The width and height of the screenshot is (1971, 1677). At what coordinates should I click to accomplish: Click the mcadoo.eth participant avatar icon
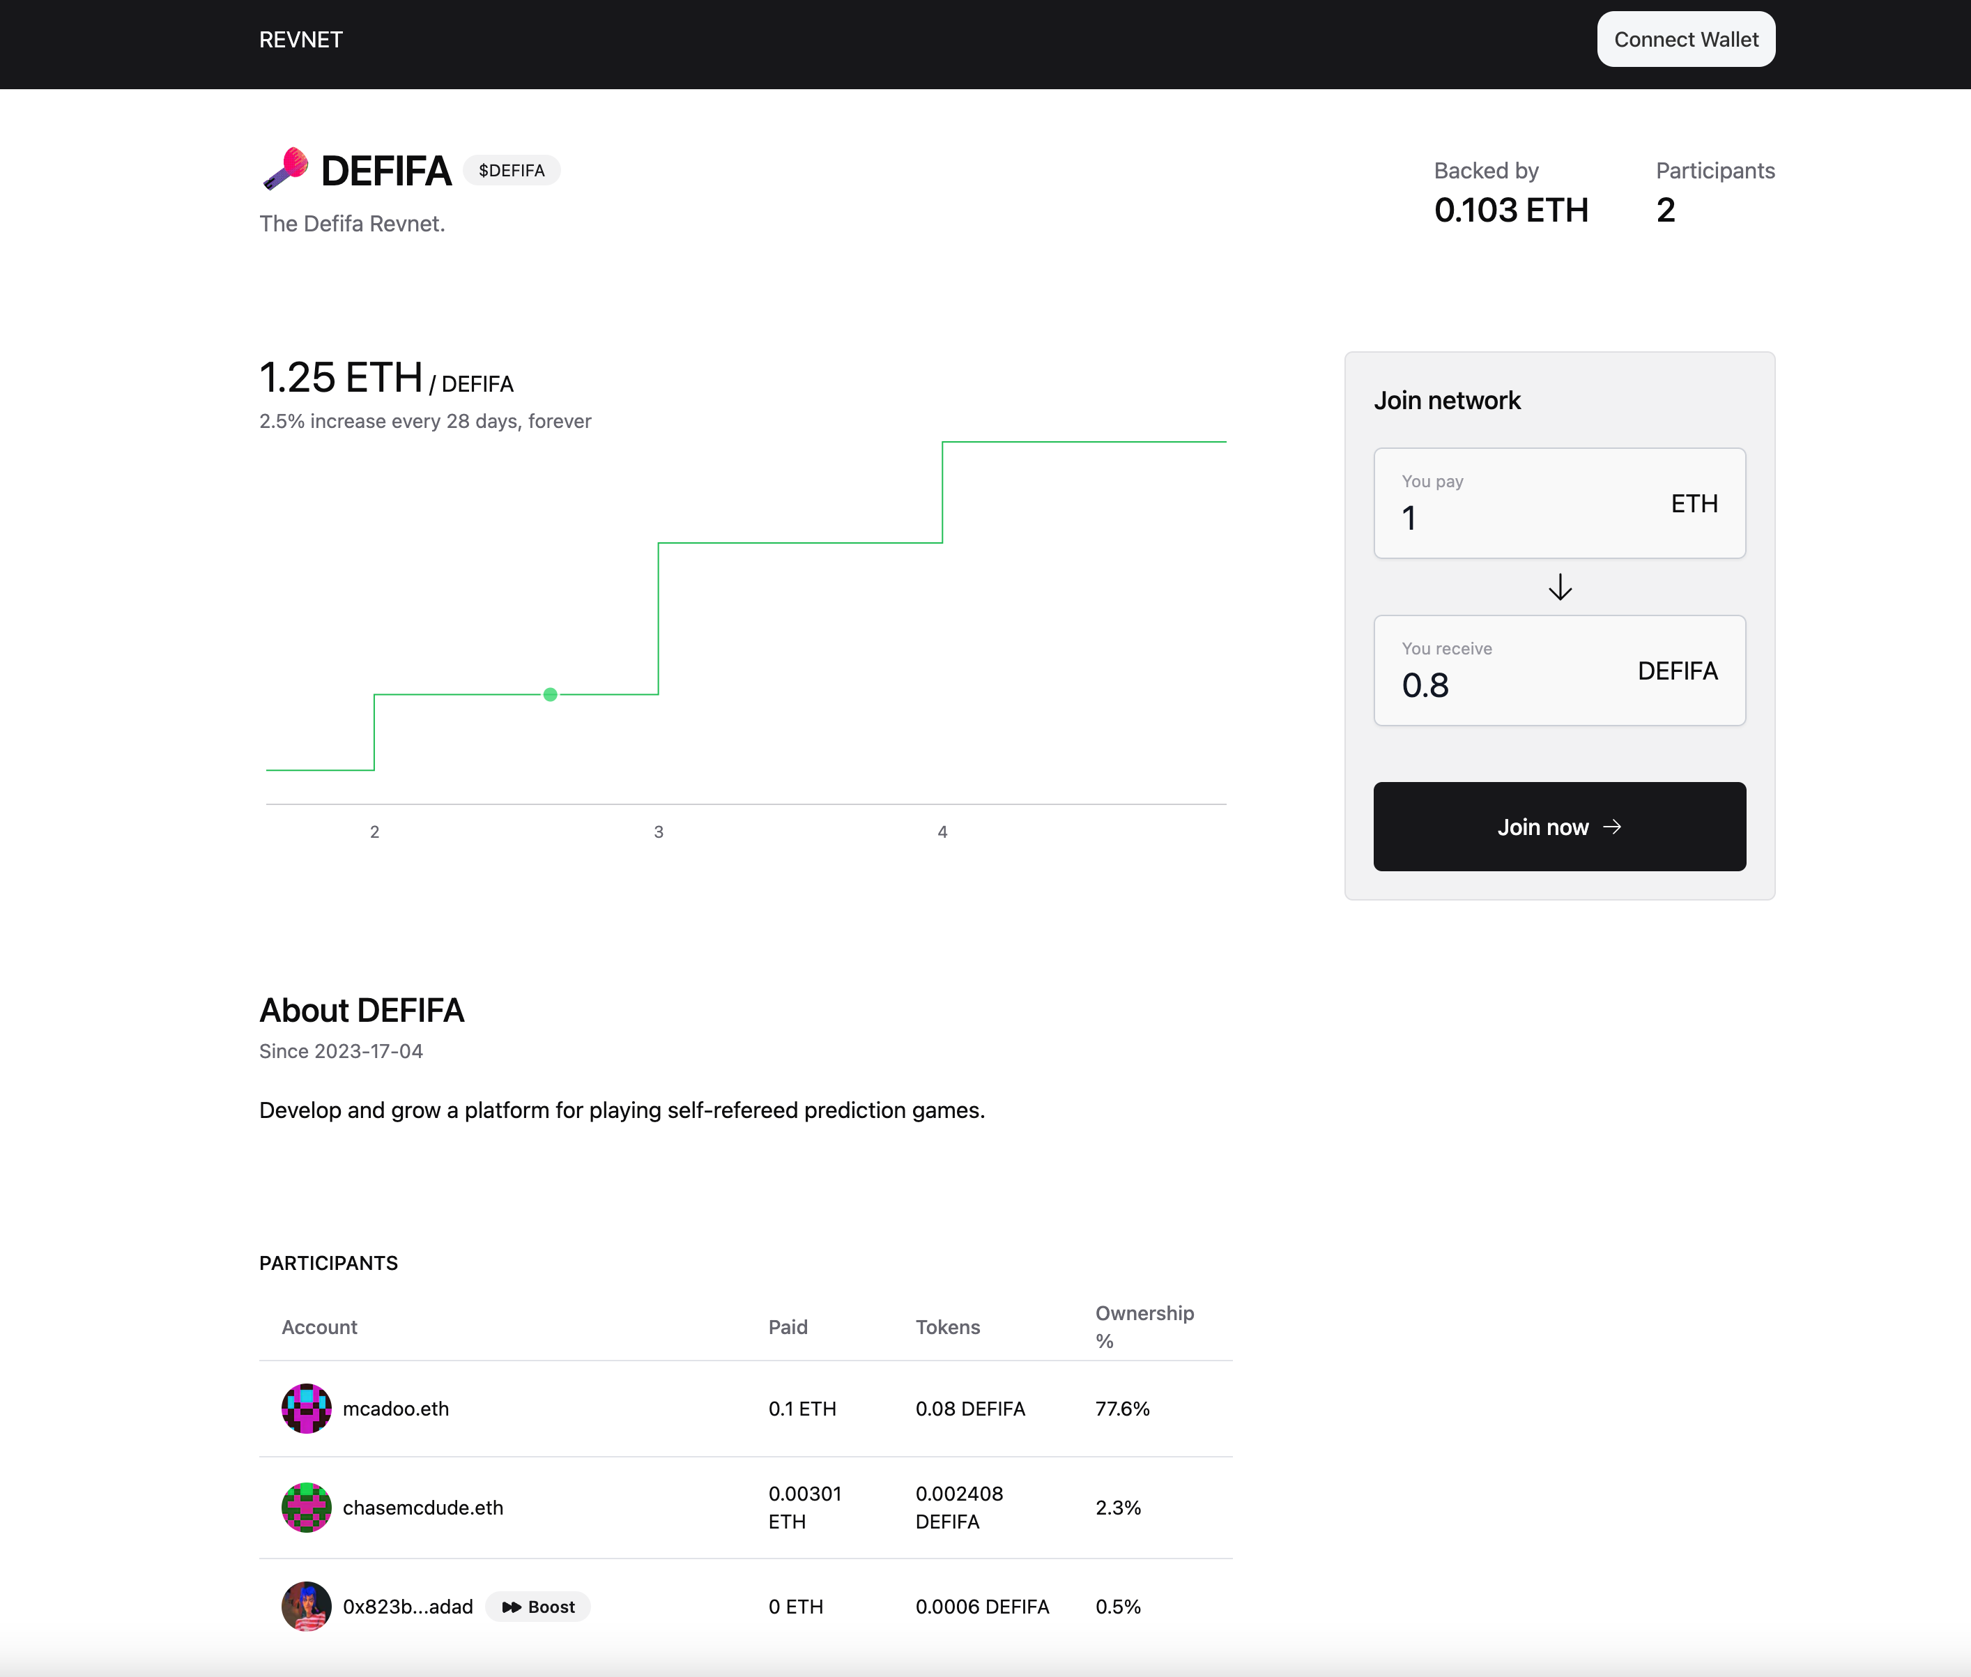(x=305, y=1409)
